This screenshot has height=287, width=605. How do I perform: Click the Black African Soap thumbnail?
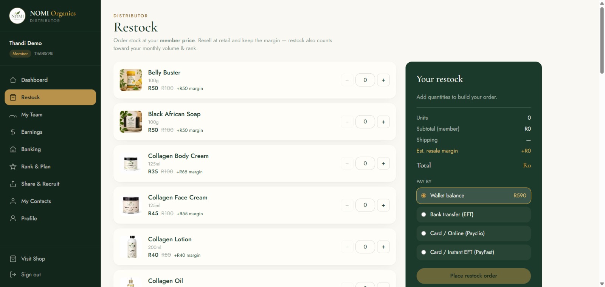131,122
